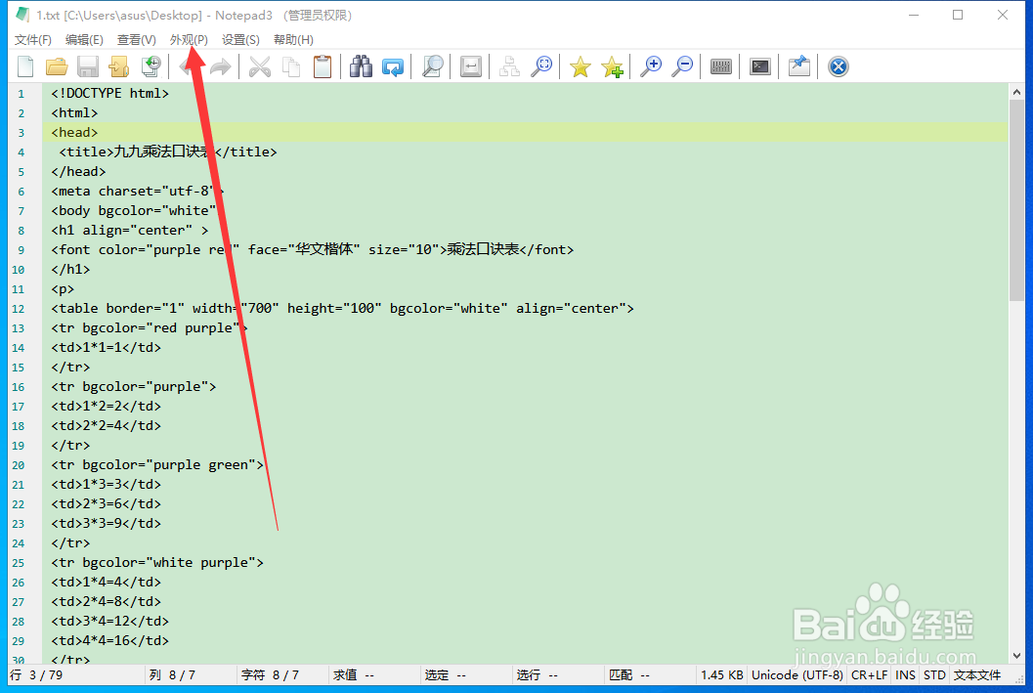The height and width of the screenshot is (693, 1033).
Task: Click the console terminal toolbar icon
Action: click(x=759, y=66)
